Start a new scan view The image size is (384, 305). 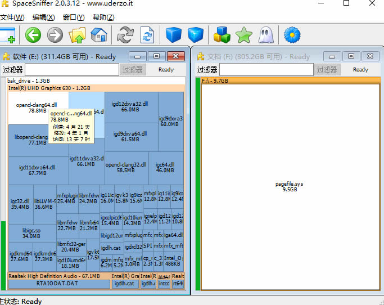(8, 35)
